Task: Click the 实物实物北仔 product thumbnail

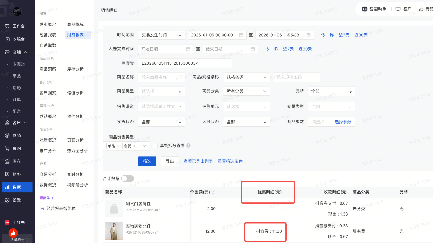Action: [x=114, y=231]
